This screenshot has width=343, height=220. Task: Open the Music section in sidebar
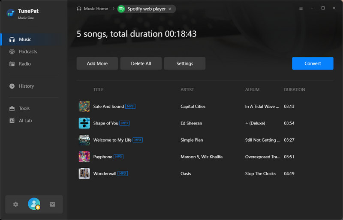[x=33, y=39]
